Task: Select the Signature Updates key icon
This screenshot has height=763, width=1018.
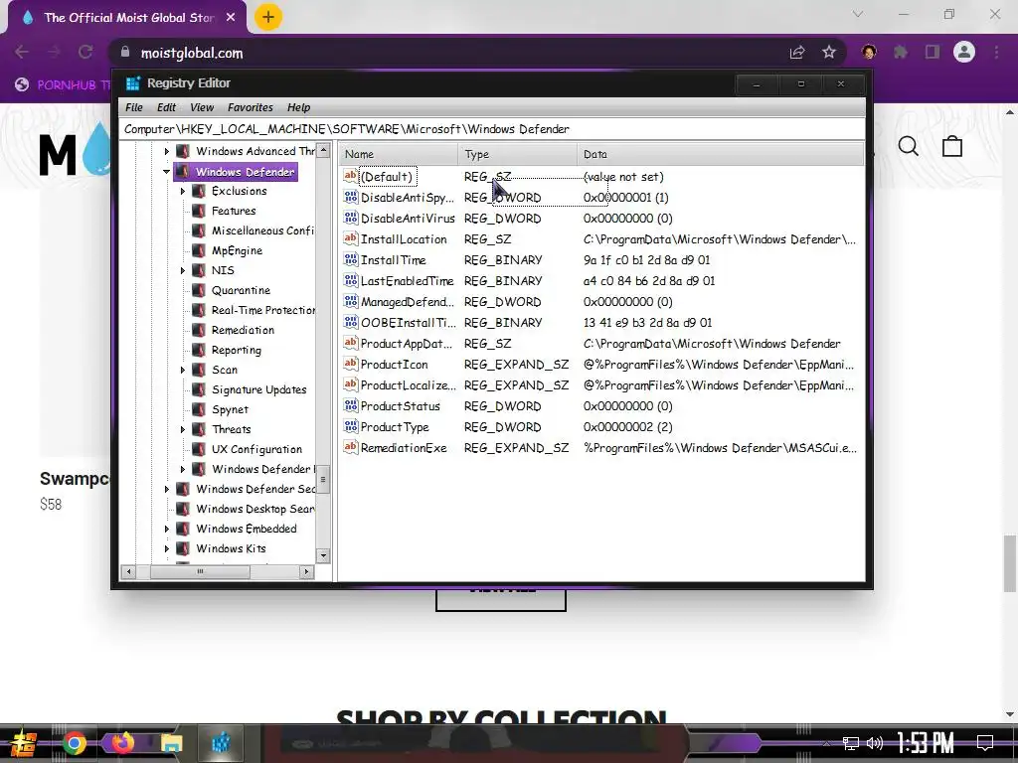Action: [199, 389]
